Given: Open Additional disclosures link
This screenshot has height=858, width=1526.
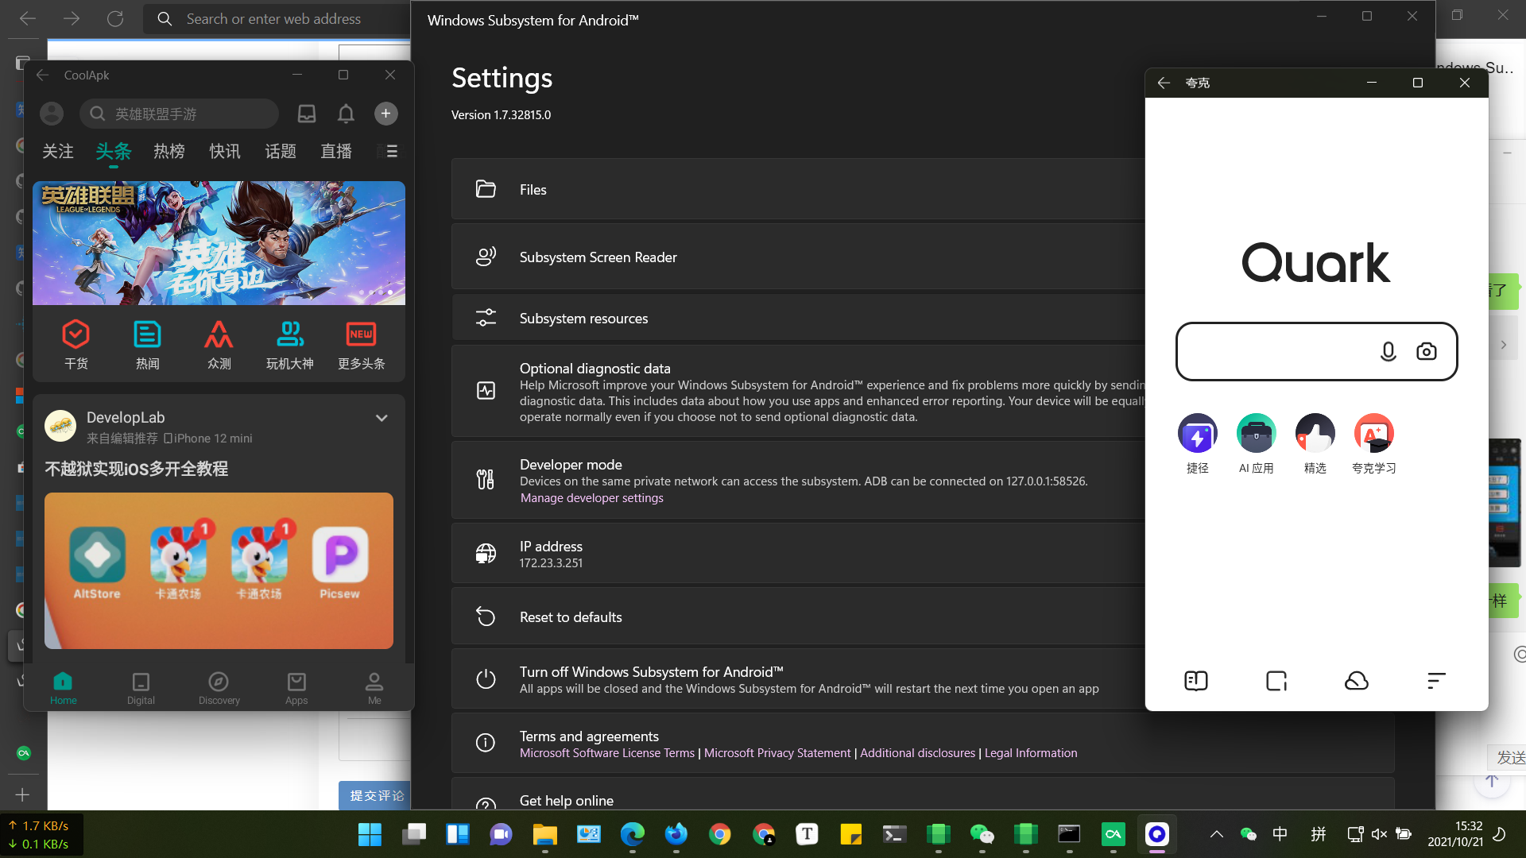Looking at the screenshot, I should pyautogui.click(x=917, y=753).
